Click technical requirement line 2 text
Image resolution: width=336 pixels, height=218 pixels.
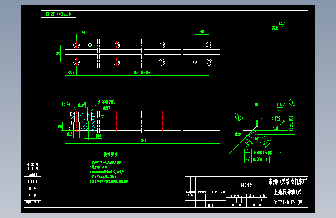point(100,167)
